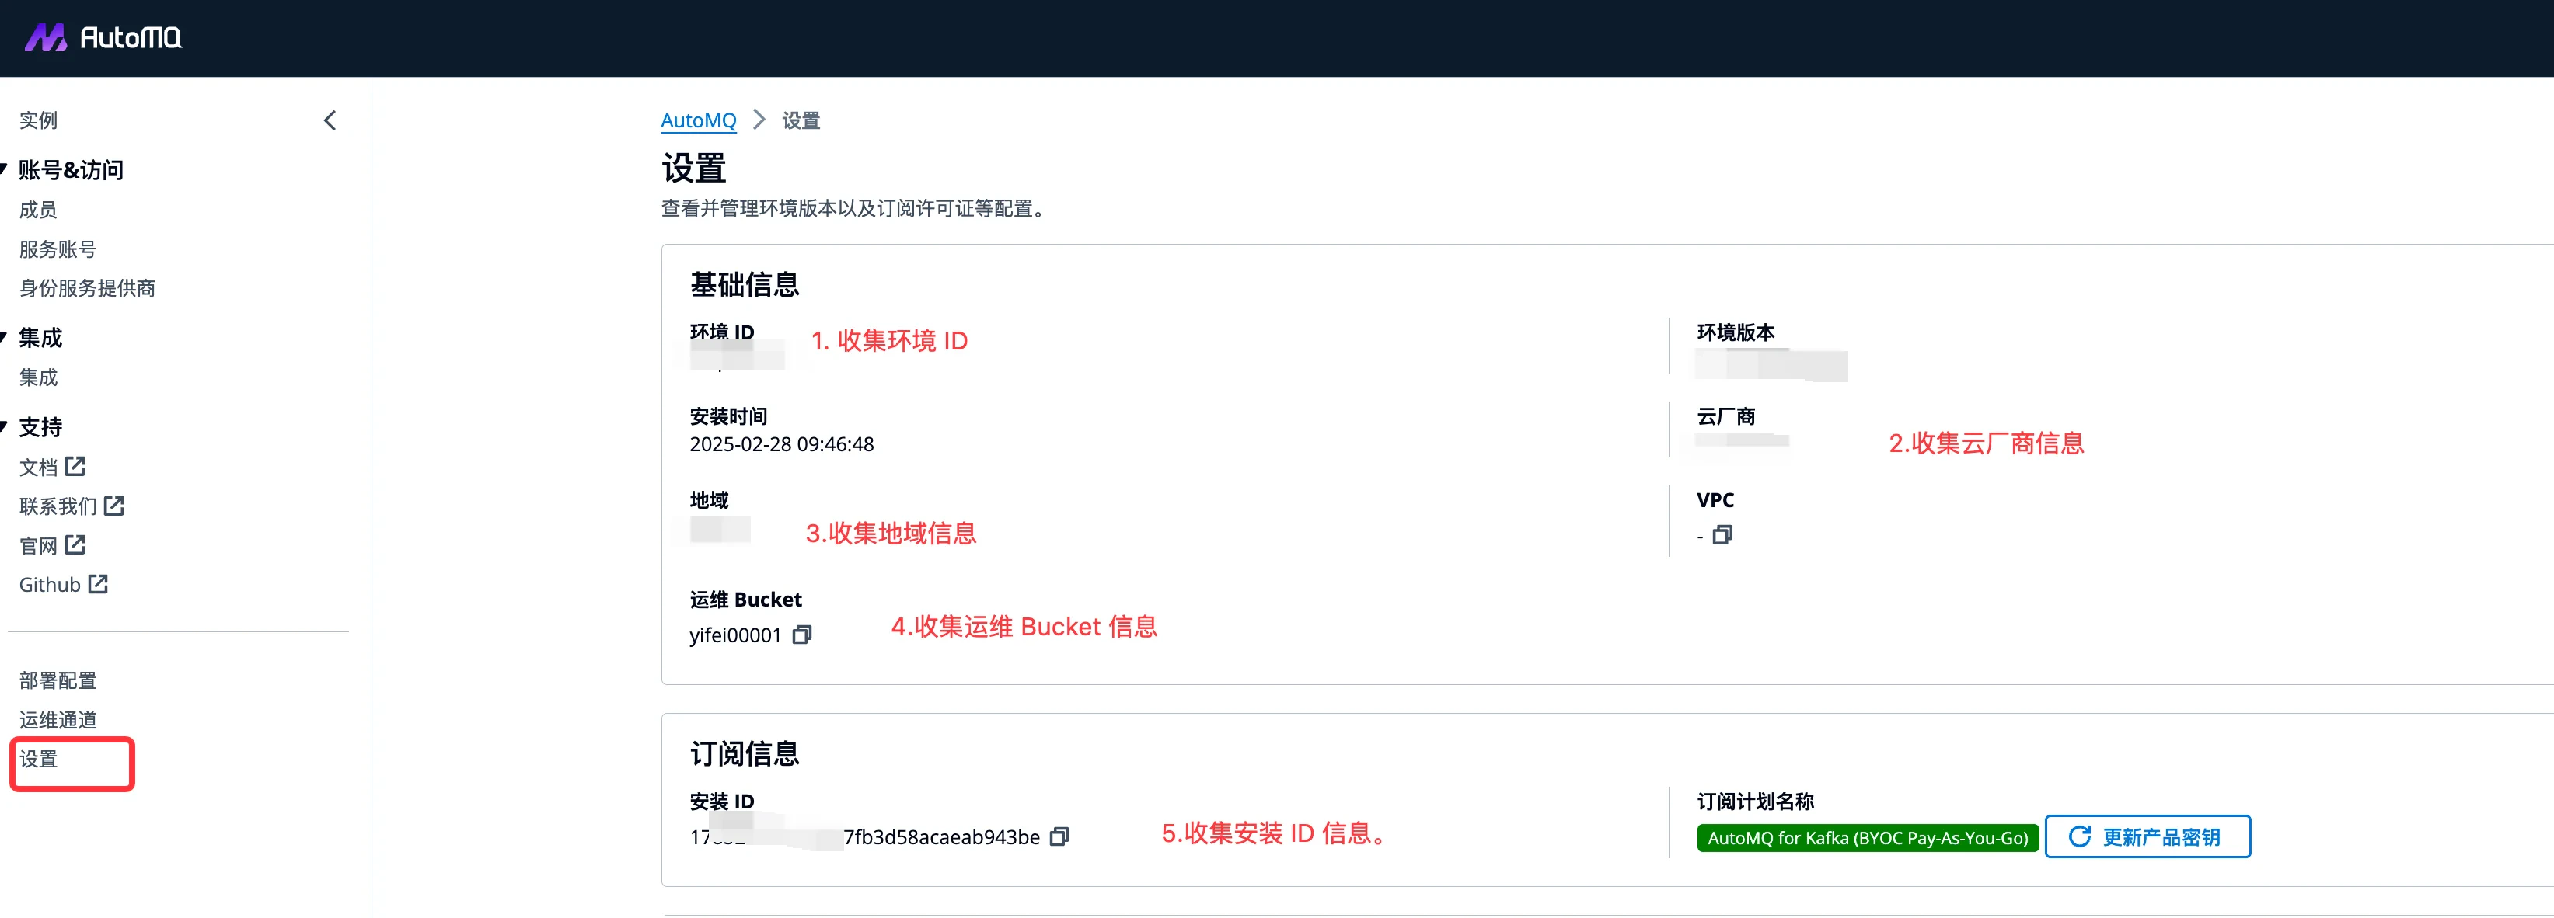Copy the 运维 Bucket name yifei00001
The width and height of the screenshot is (2554, 918).
(802, 635)
